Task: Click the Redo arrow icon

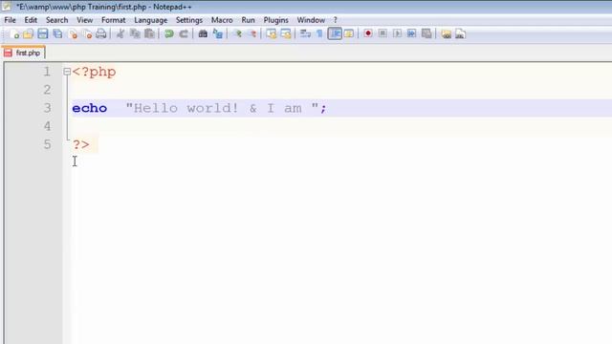Action: click(x=184, y=34)
